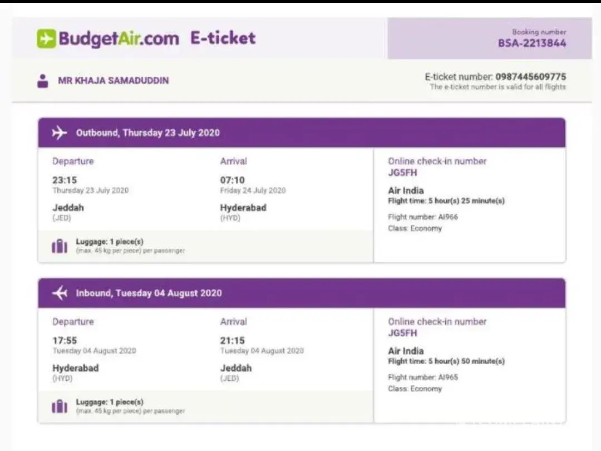
Task: Click the outbound departing airplane icon
Action: (59, 133)
